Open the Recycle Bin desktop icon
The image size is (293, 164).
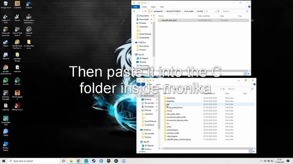(x=5, y=5)
